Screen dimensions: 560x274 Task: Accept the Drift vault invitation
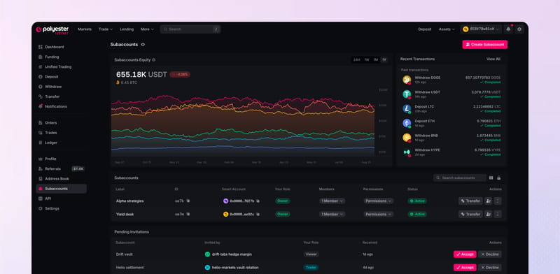click(x=465, y=254)
